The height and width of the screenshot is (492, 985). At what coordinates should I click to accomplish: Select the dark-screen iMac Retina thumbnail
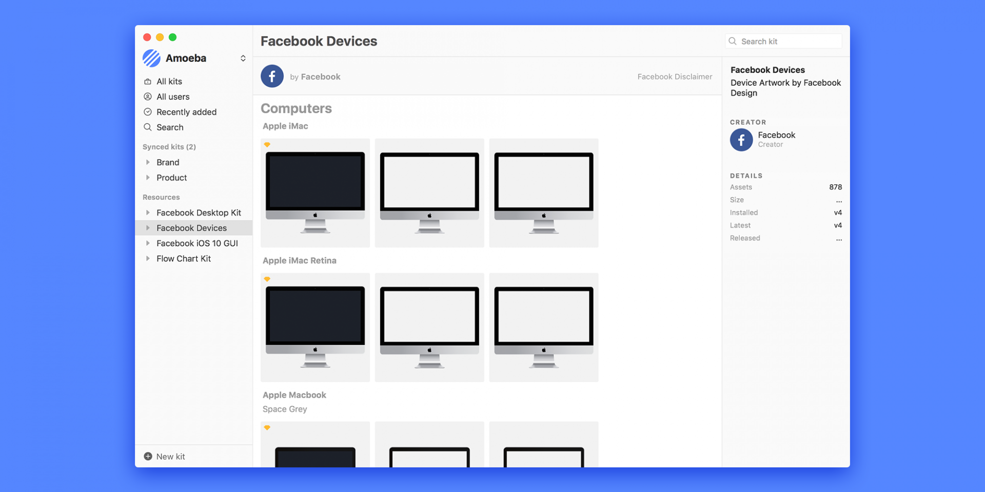click(x=315, y=327)
